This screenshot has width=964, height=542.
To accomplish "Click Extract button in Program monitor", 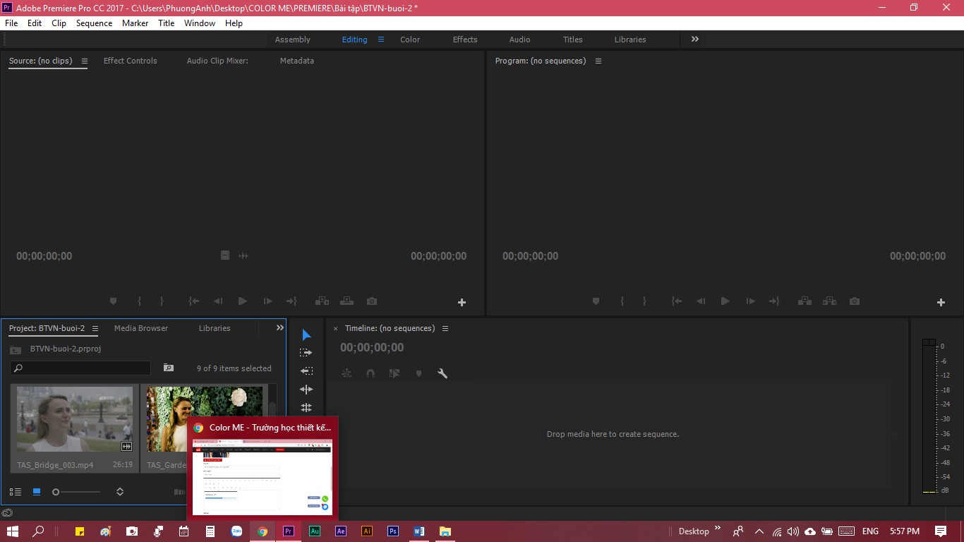I will pos(829,301).
